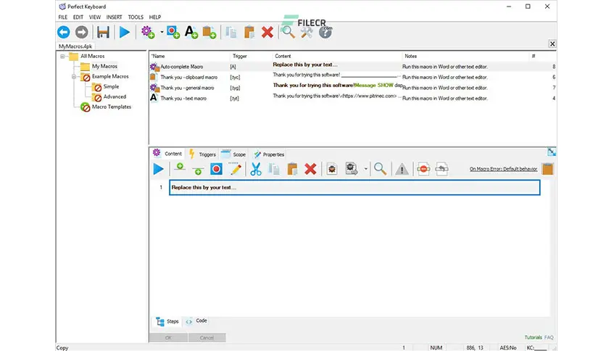Run the macro with the editor toolbar play button
Image resolution: width=606 pixels, height=351 pixels.
(x=158, y=169)
